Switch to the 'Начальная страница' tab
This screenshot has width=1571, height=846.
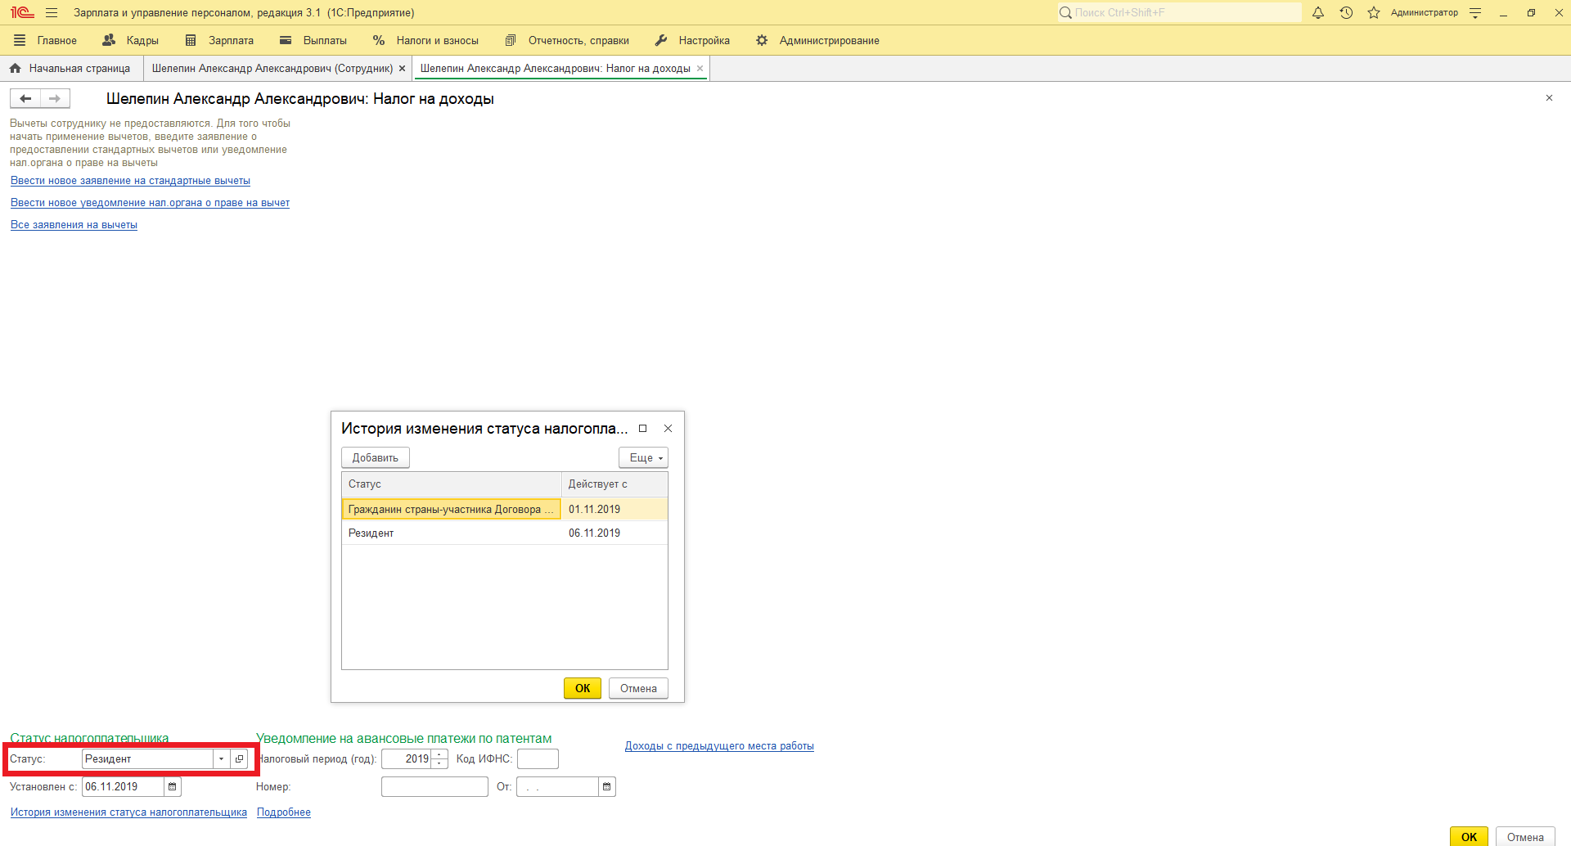coord(71,69)
